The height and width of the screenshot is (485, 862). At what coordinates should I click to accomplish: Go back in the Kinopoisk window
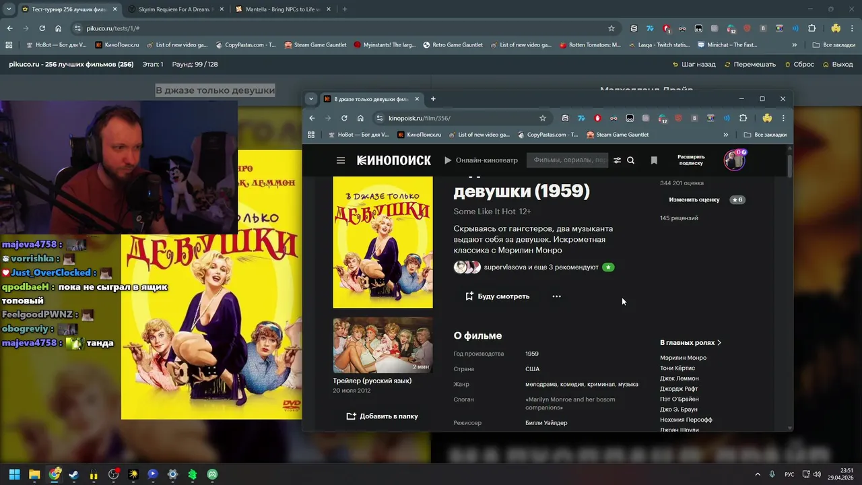click(x=312, y=118)
